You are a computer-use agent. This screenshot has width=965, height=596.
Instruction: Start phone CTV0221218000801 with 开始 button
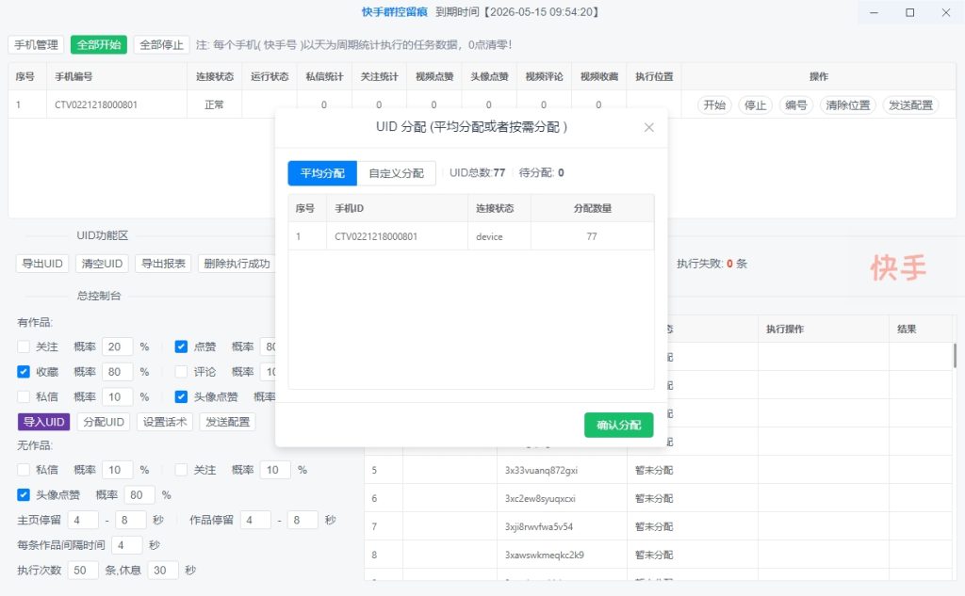(715, 105)
